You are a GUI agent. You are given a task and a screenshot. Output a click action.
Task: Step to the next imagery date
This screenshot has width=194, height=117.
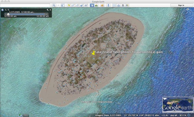[47, 14]
